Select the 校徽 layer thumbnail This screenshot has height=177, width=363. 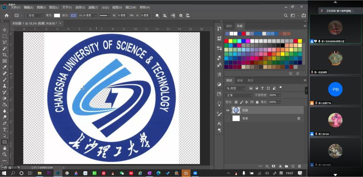point(236,110)
